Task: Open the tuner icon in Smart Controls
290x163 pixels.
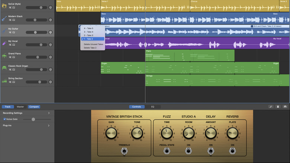Action: 271,107
